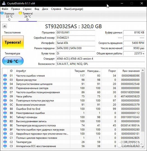
Task: Open the Язык(Language) menu
Action: 73,9
